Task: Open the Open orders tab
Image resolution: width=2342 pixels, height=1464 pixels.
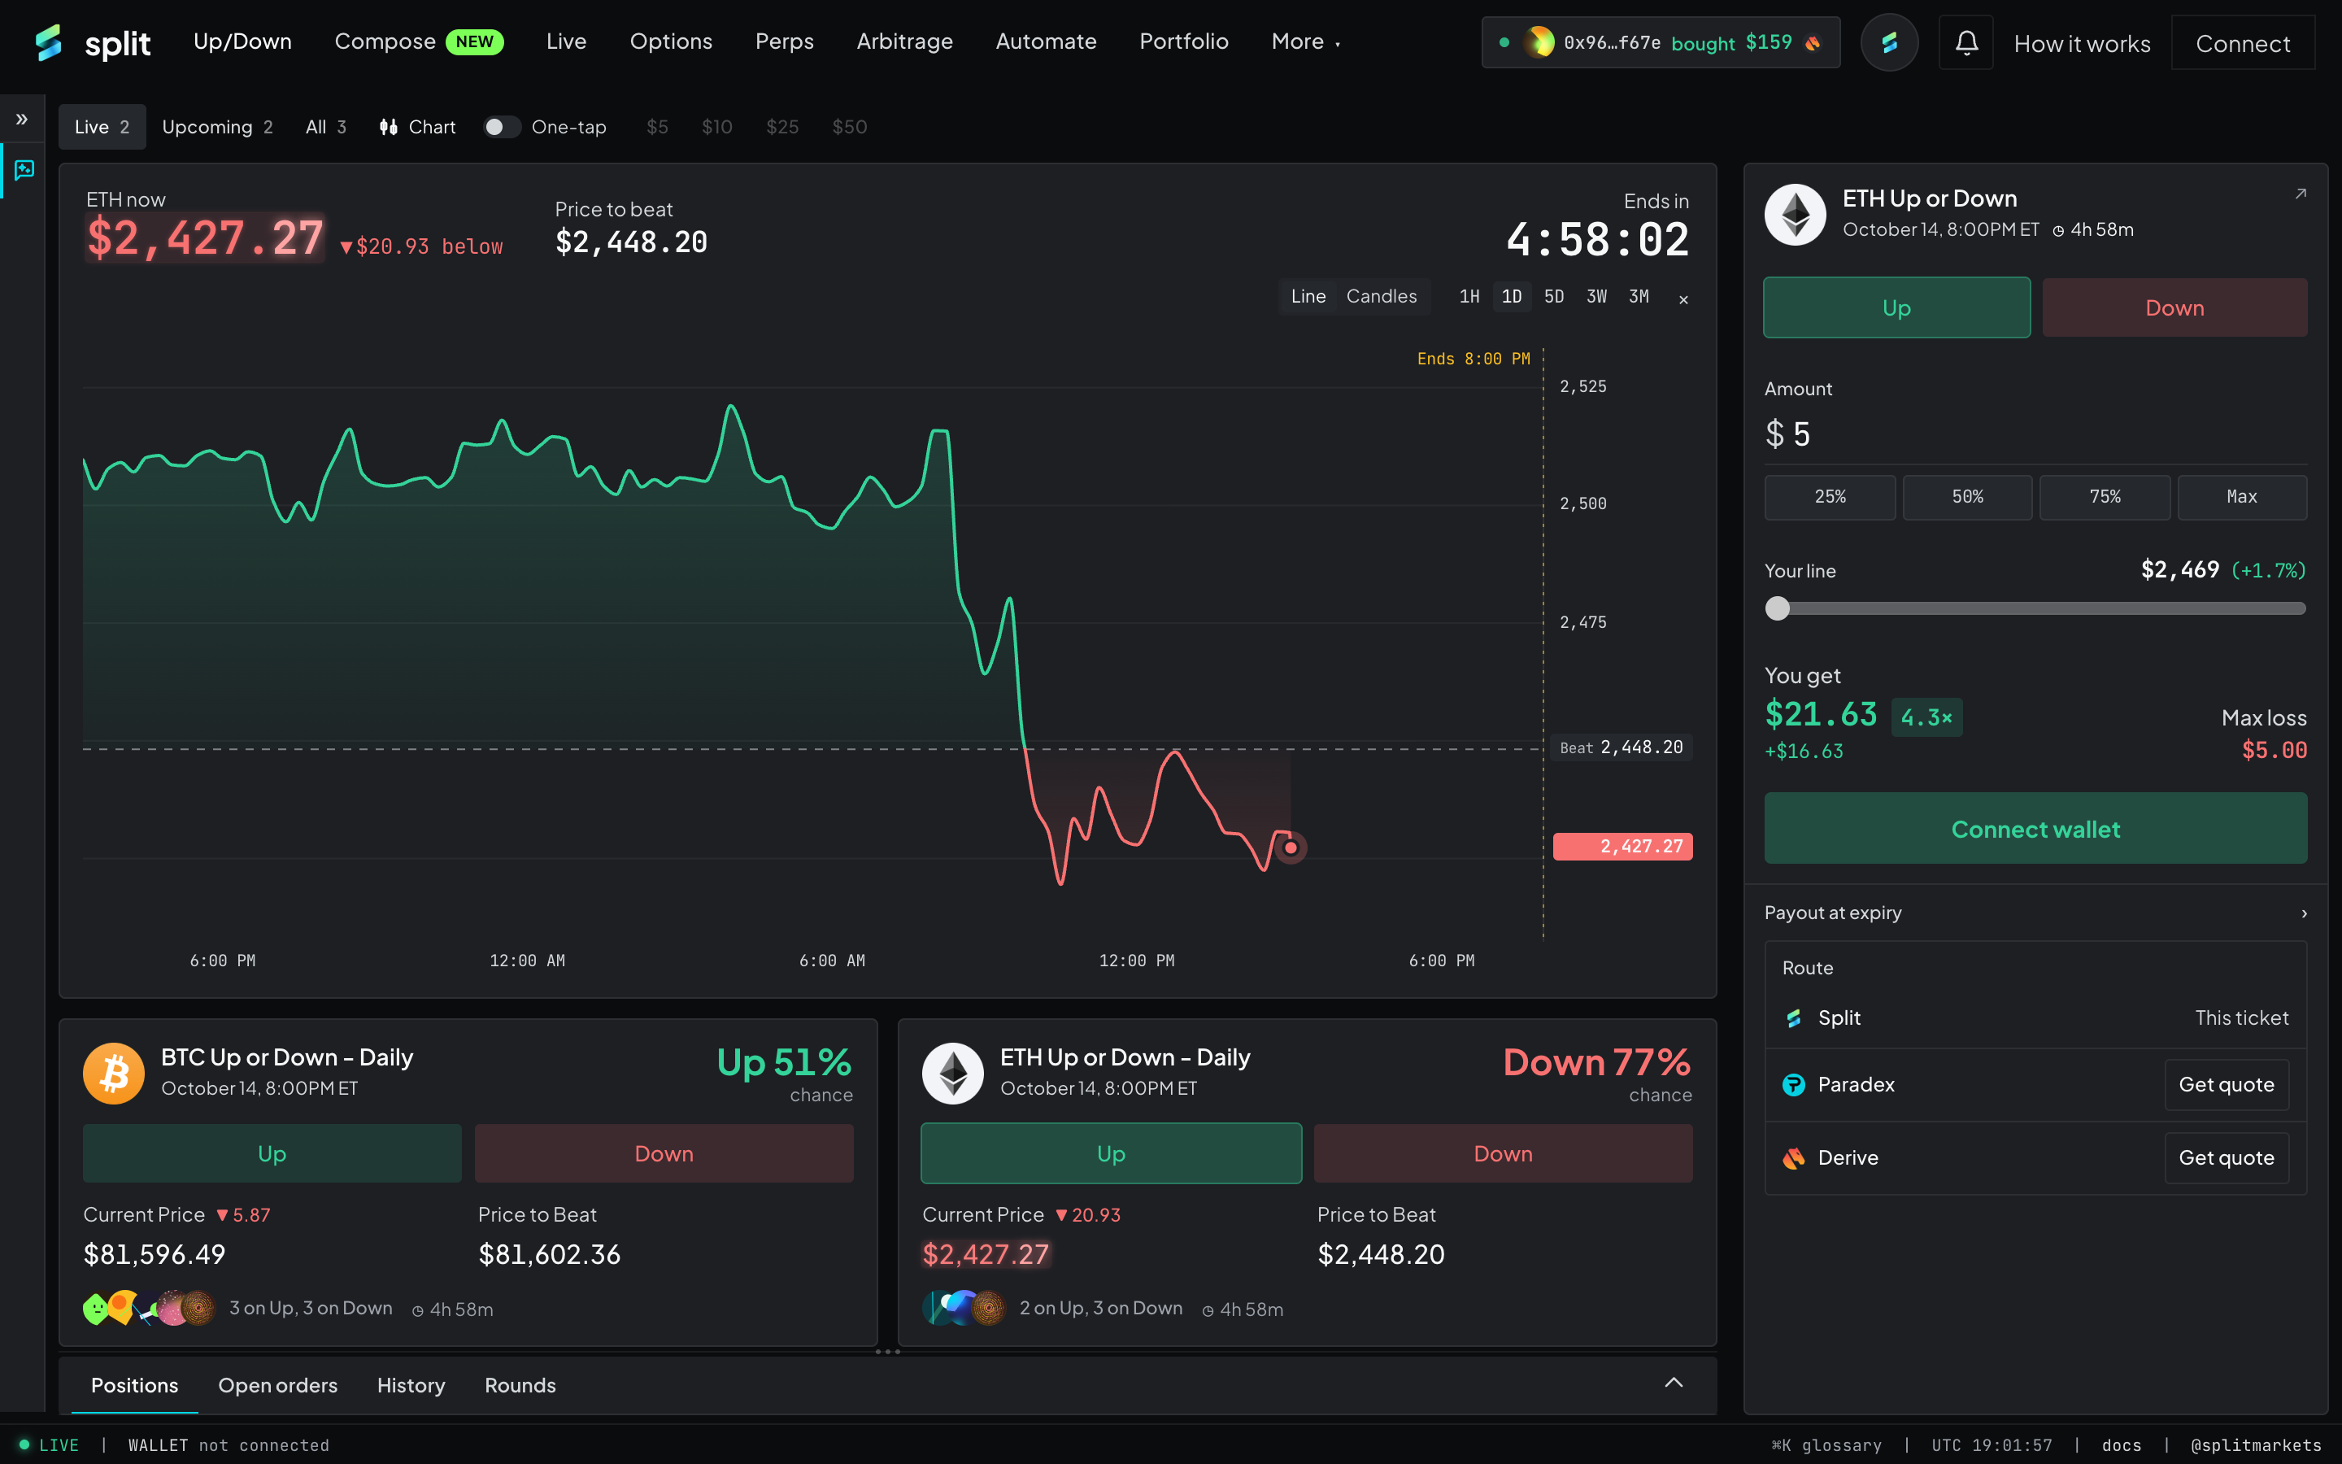Action: click(x=278, y=1386)
